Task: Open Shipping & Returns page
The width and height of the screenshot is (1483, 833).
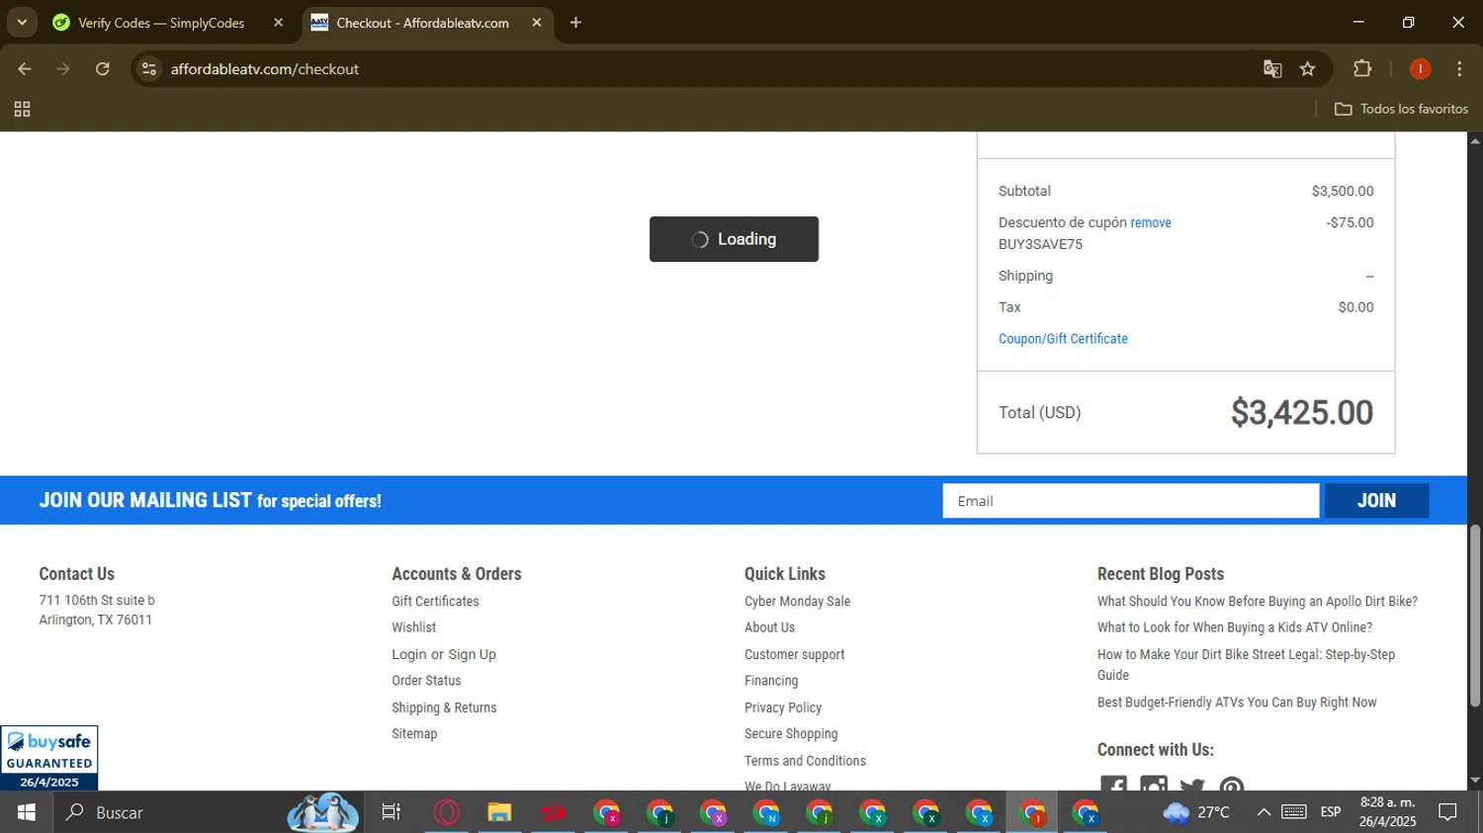Action: (444, 708)
